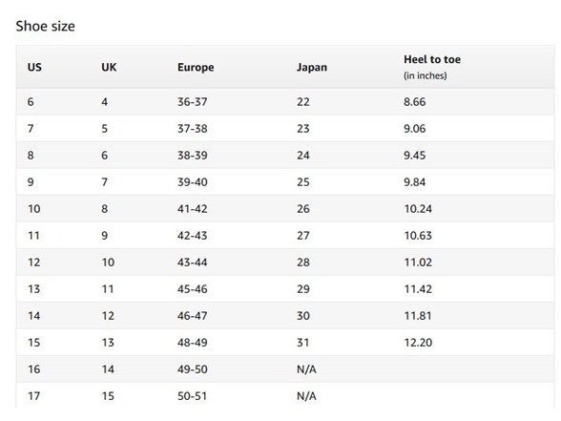
Task: Select the US column header
Action: tap(34, 67)
